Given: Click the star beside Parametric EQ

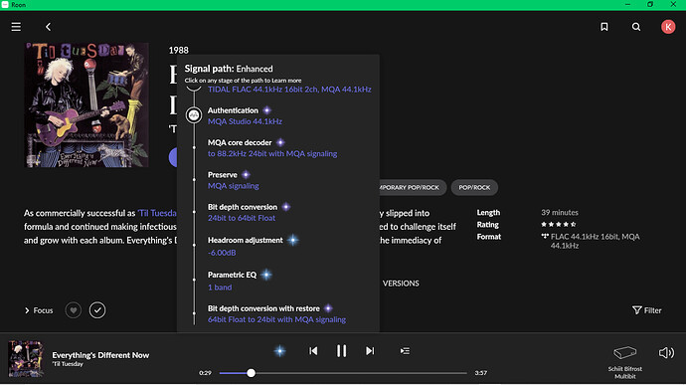Looking at the screenshot, I should [x=266, y=275].
